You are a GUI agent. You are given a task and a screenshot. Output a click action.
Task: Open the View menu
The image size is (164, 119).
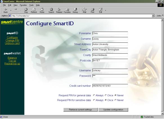(x=15, y=5)
